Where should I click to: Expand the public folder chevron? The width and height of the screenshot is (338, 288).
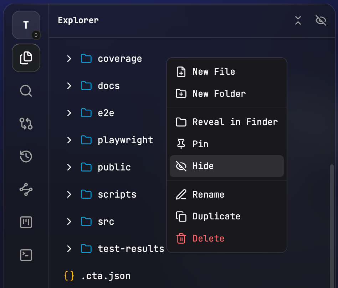pyautogui.click(x=69, y=167)
